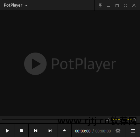Open the PotPlayer main menu dropdown

pyautogui.click(x=15, y=5)
